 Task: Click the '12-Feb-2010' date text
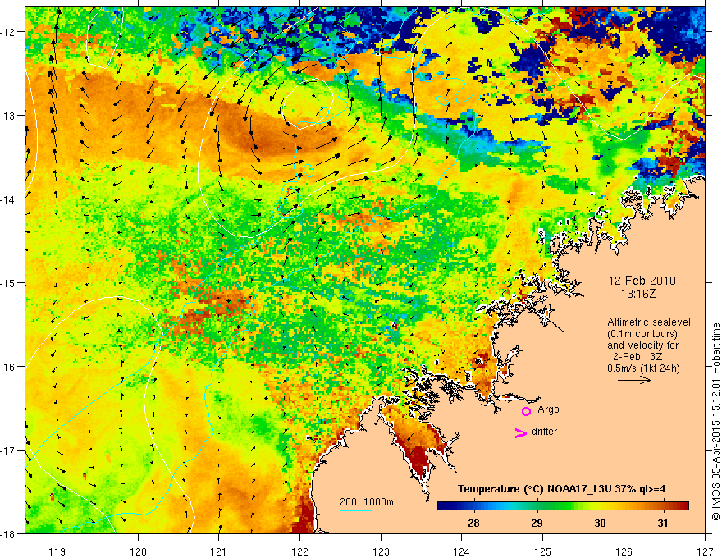coord(642,281)
